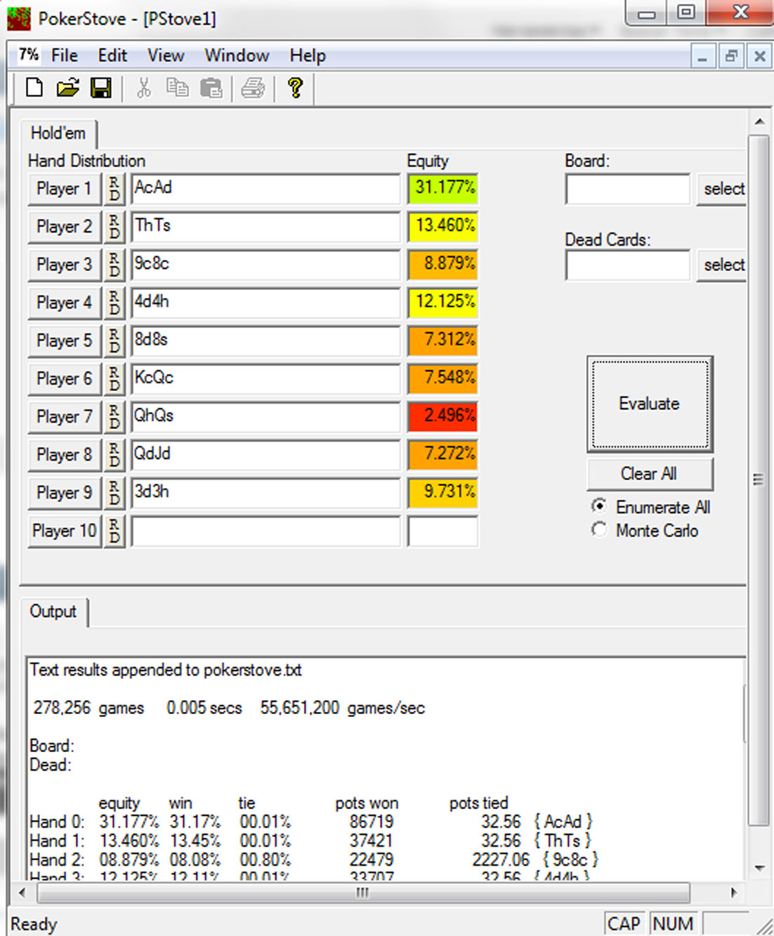Click the Player 1 button
This screenshot has height=936, width=774.
(65, 189)
